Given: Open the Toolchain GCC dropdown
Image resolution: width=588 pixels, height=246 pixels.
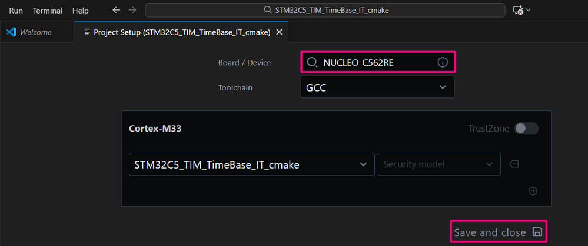Looking at the screenshot, I should pos(378,87).
